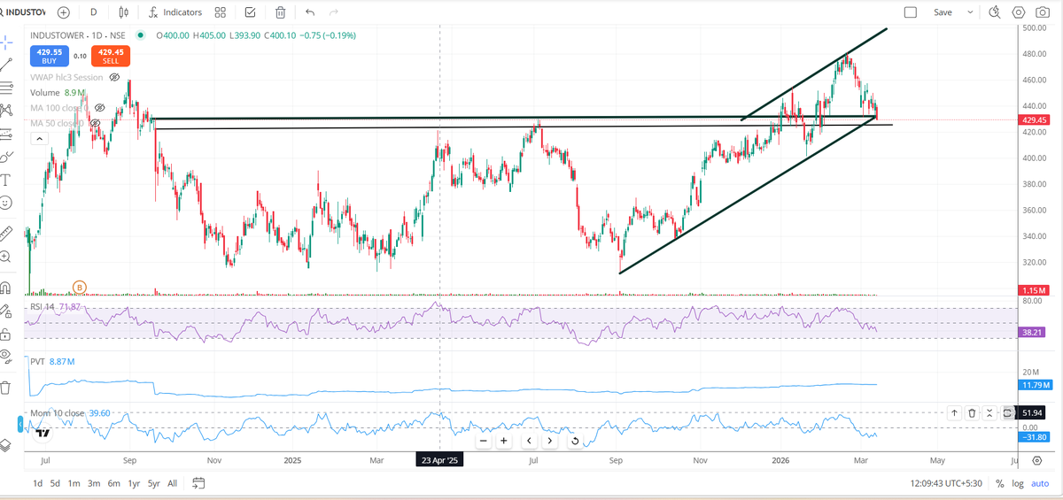Select the 3m date range
Viewport: 1063px width, 500px height.
[x=94, y=483]
